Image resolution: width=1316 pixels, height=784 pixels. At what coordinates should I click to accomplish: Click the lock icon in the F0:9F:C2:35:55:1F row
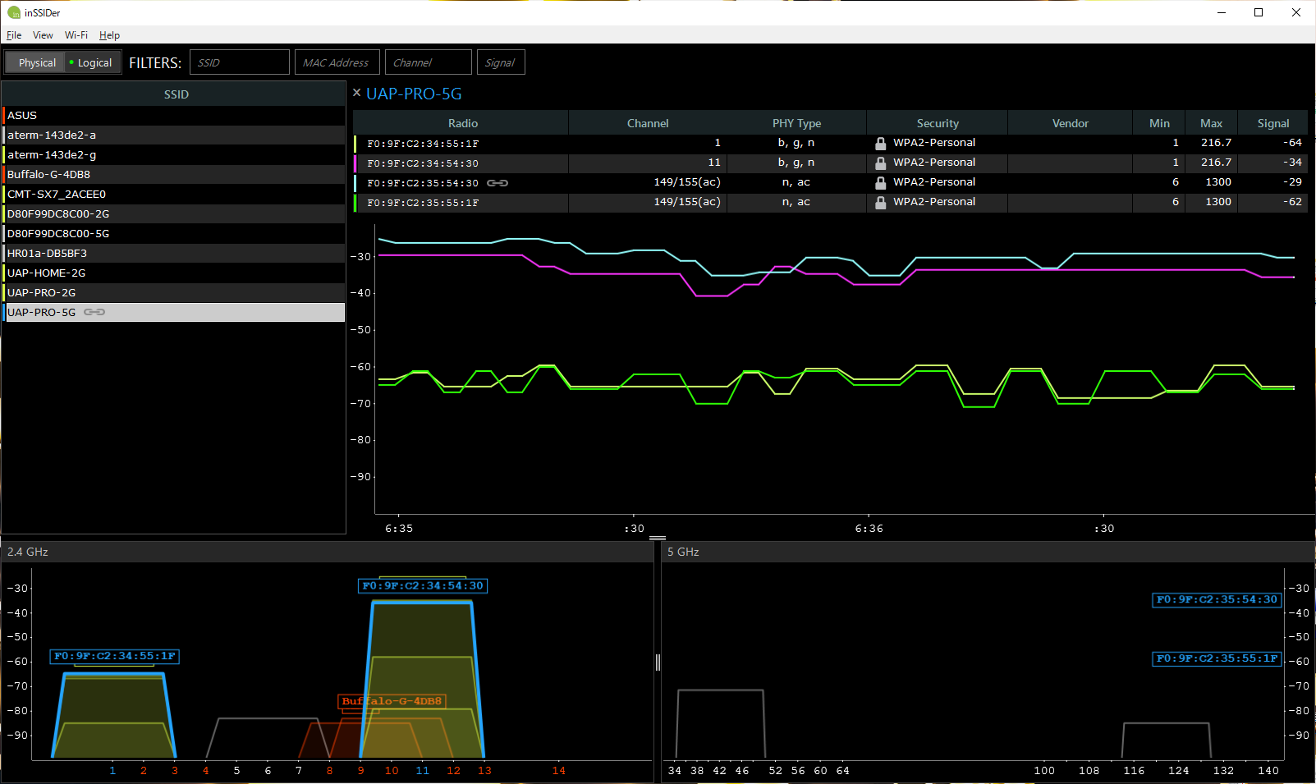pos(880,203)
